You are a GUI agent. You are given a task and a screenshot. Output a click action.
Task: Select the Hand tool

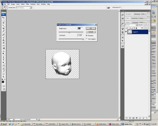coord(3,74)
